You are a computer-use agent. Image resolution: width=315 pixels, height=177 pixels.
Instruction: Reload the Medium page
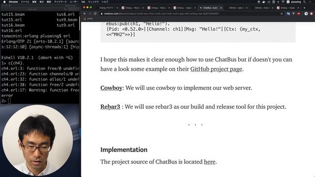pos(95,14)
